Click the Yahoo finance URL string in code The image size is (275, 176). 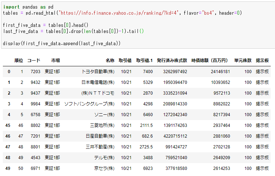[x=119, y=13]
